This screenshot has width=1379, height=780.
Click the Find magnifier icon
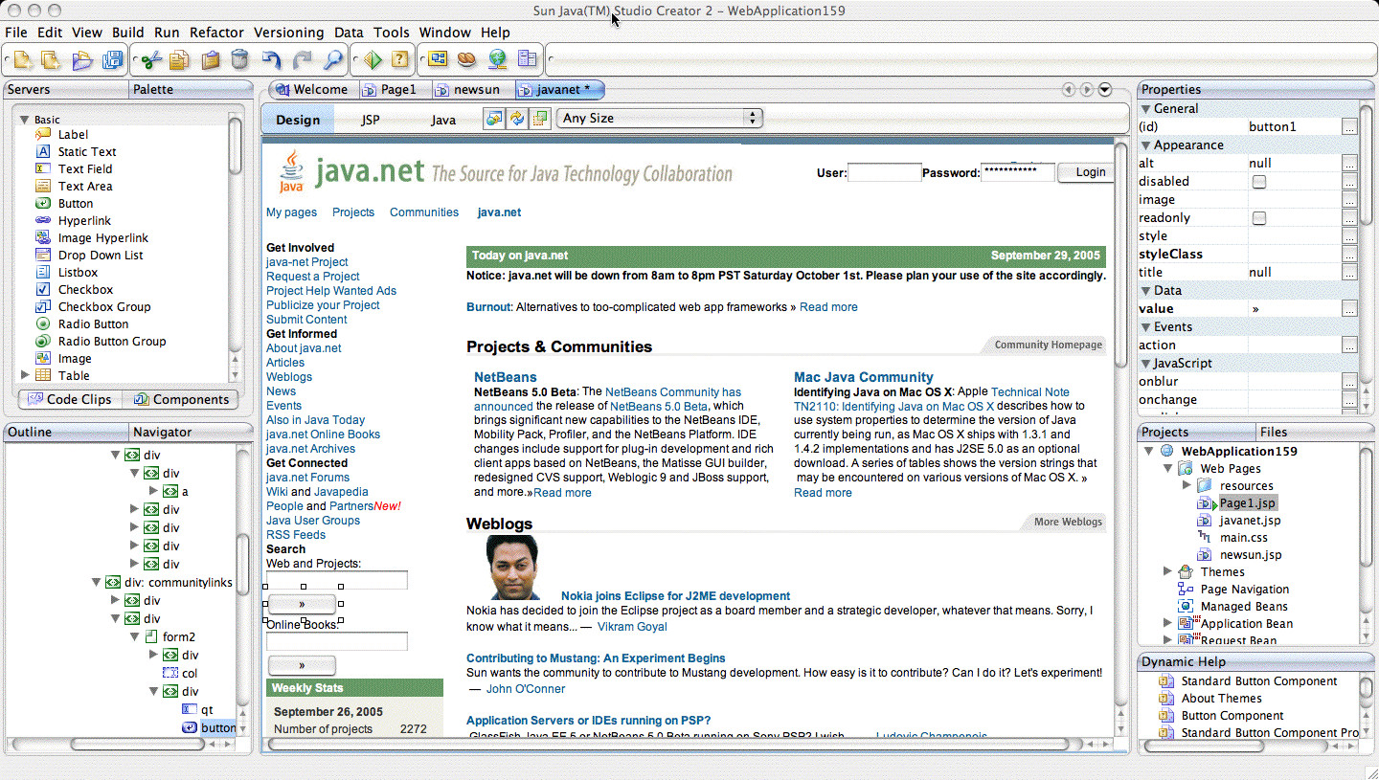pos(332,60)
